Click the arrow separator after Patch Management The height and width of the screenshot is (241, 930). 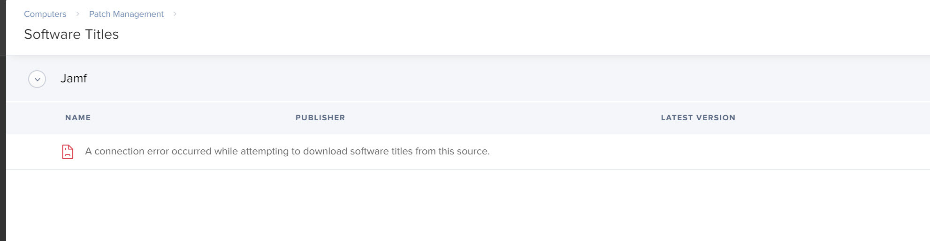[175, 14]
